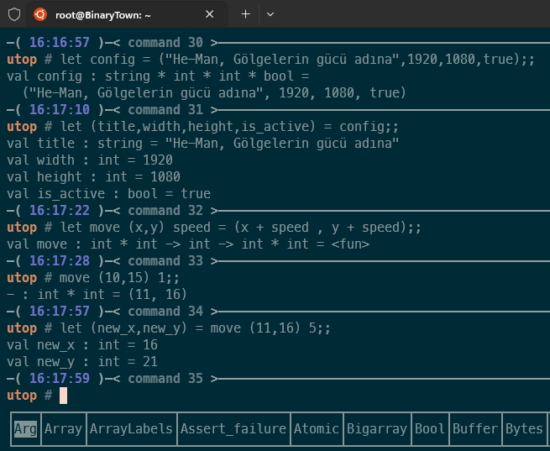The image size is (550, 451).
Task: Select the Assert_failure completion entry
Action: pyautogui.click(x=233, y=428)
